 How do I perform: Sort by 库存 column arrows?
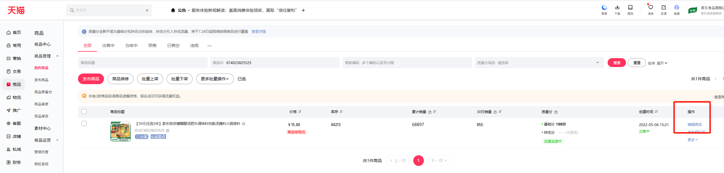pyautogui.click(x=341, y=112)
